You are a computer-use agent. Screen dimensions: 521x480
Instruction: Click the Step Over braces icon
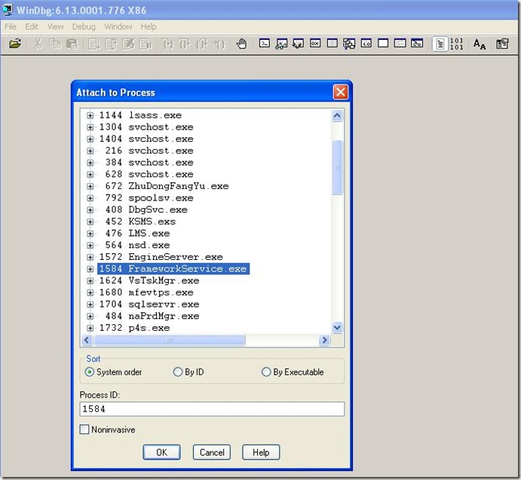click(x=185, y=44)
